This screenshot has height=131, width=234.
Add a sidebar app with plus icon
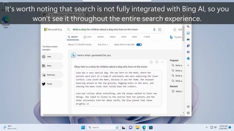click(188, 65)
